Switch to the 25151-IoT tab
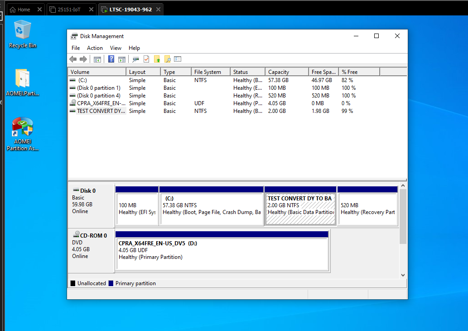 click(x=69, y=10)
